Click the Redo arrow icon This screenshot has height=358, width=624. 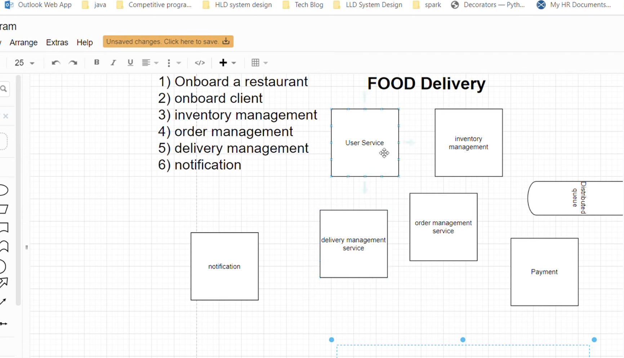73,63
